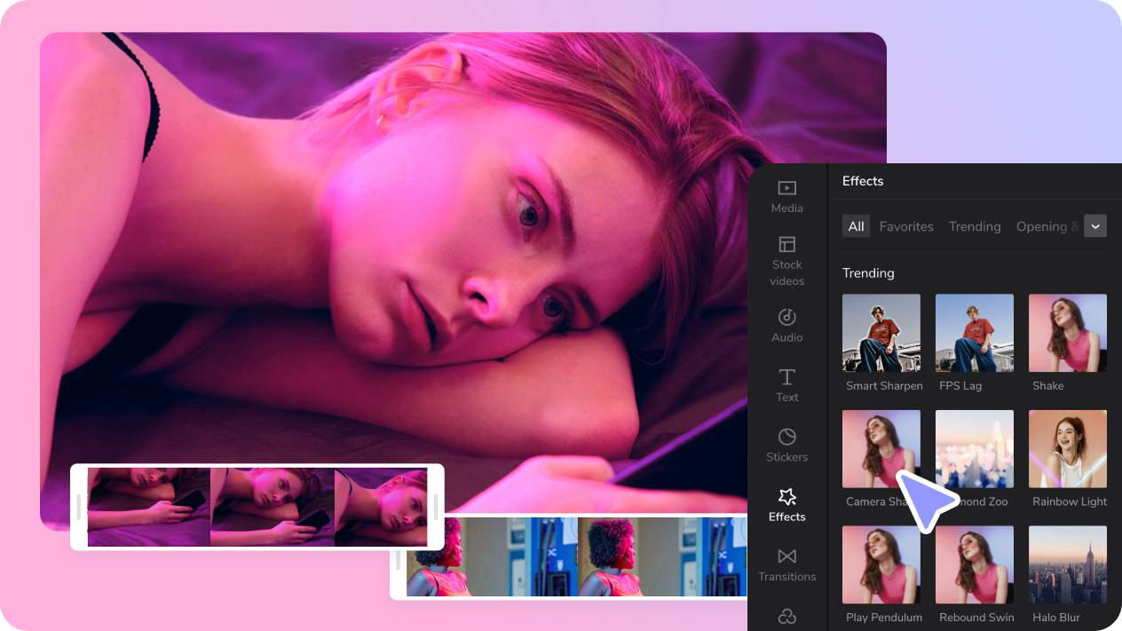1122x631 pixels.
Task: Open the Audio panel icon
Action: tap(786, 317)
